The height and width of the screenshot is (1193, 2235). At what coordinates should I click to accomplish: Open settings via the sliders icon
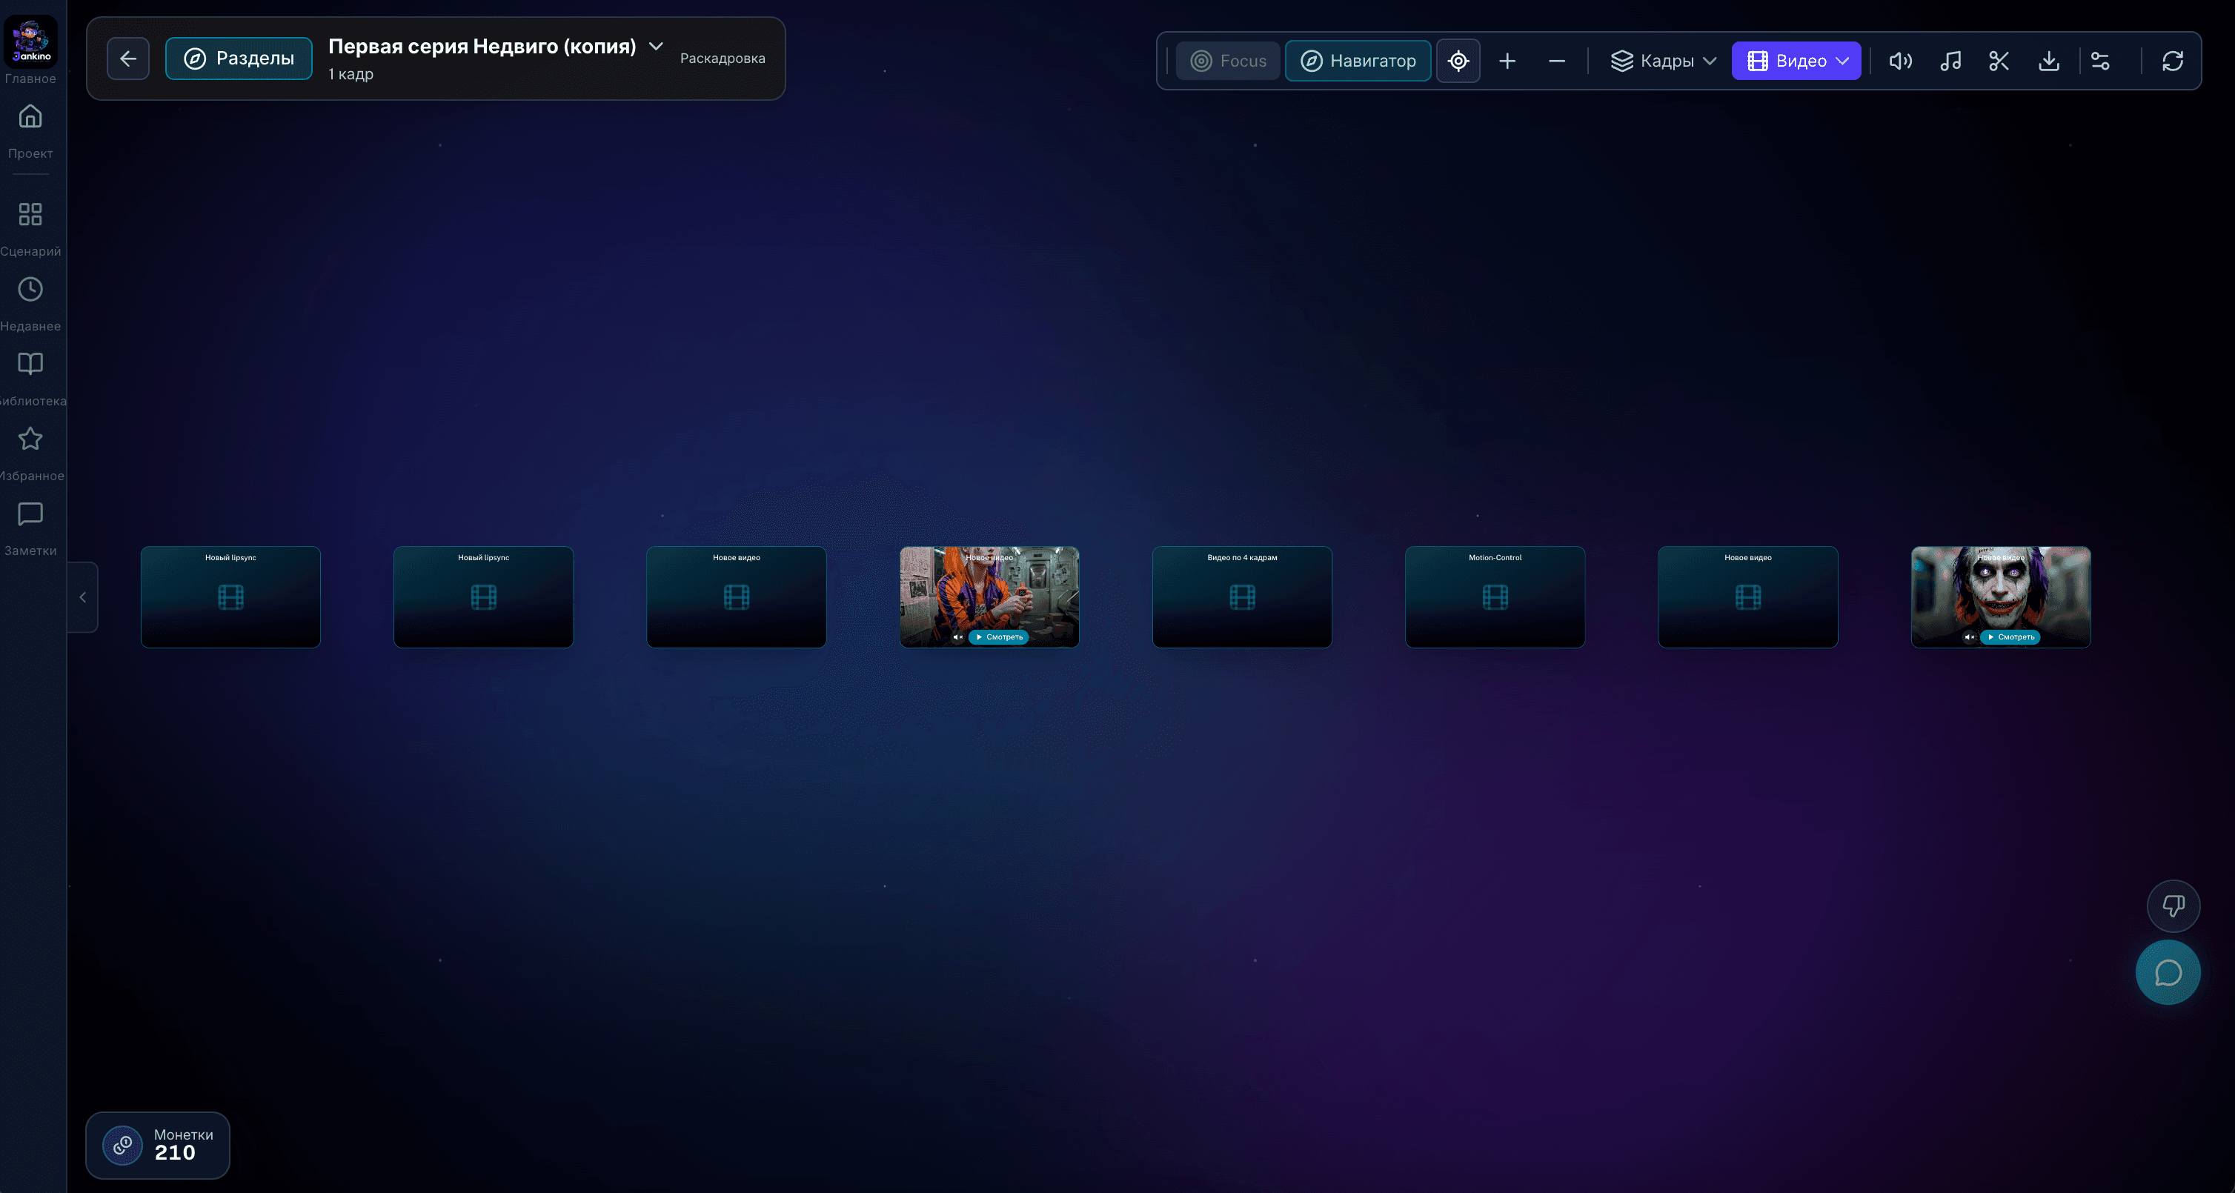(x=2101, y=61)
